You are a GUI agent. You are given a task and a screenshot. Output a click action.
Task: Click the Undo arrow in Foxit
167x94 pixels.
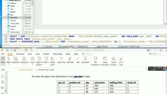coord(19,50)
